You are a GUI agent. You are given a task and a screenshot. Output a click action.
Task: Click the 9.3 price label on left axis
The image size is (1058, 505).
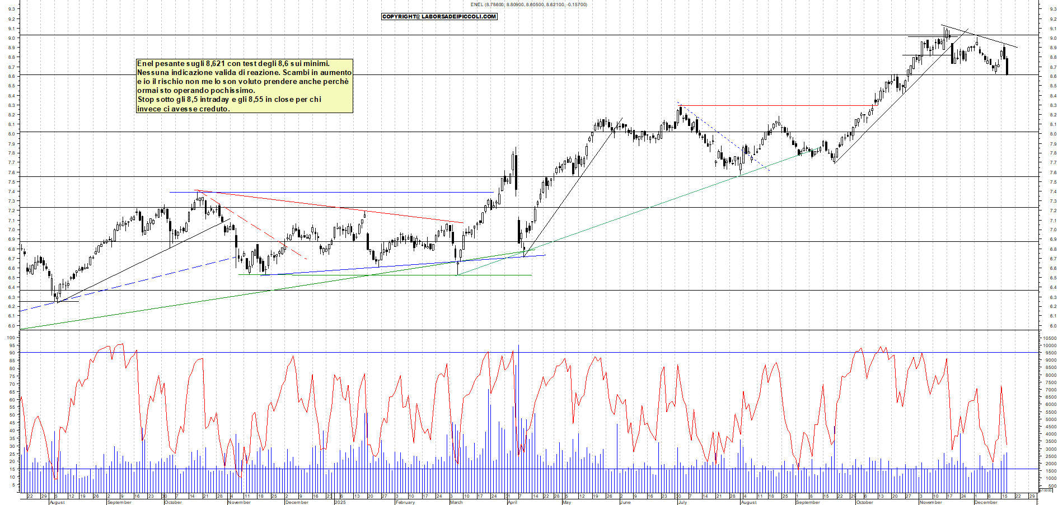tap(11, 10)
